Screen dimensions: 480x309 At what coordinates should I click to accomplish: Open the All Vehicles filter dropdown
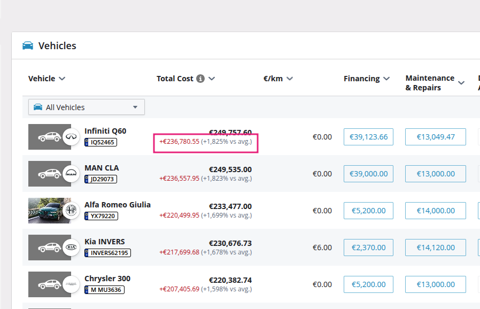click(87, 107)
